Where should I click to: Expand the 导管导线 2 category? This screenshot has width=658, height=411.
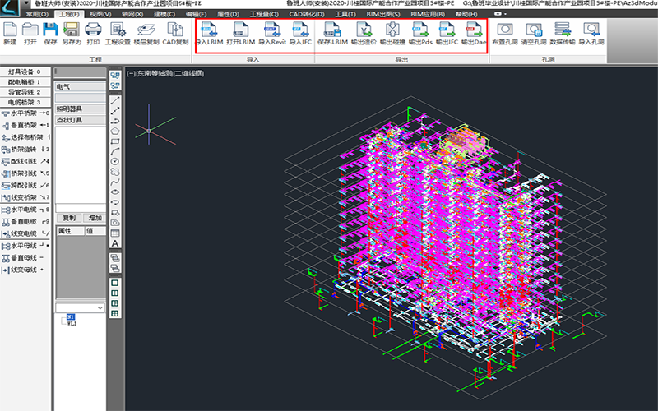[25, 92]
